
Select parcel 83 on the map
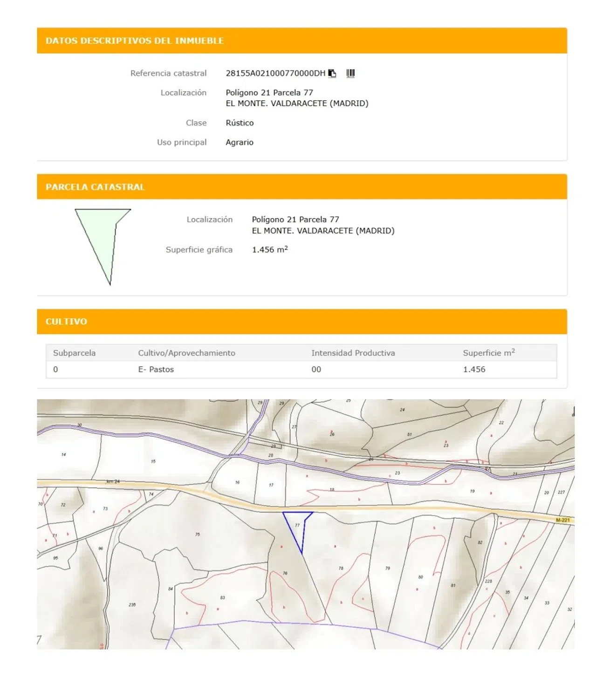222,597
